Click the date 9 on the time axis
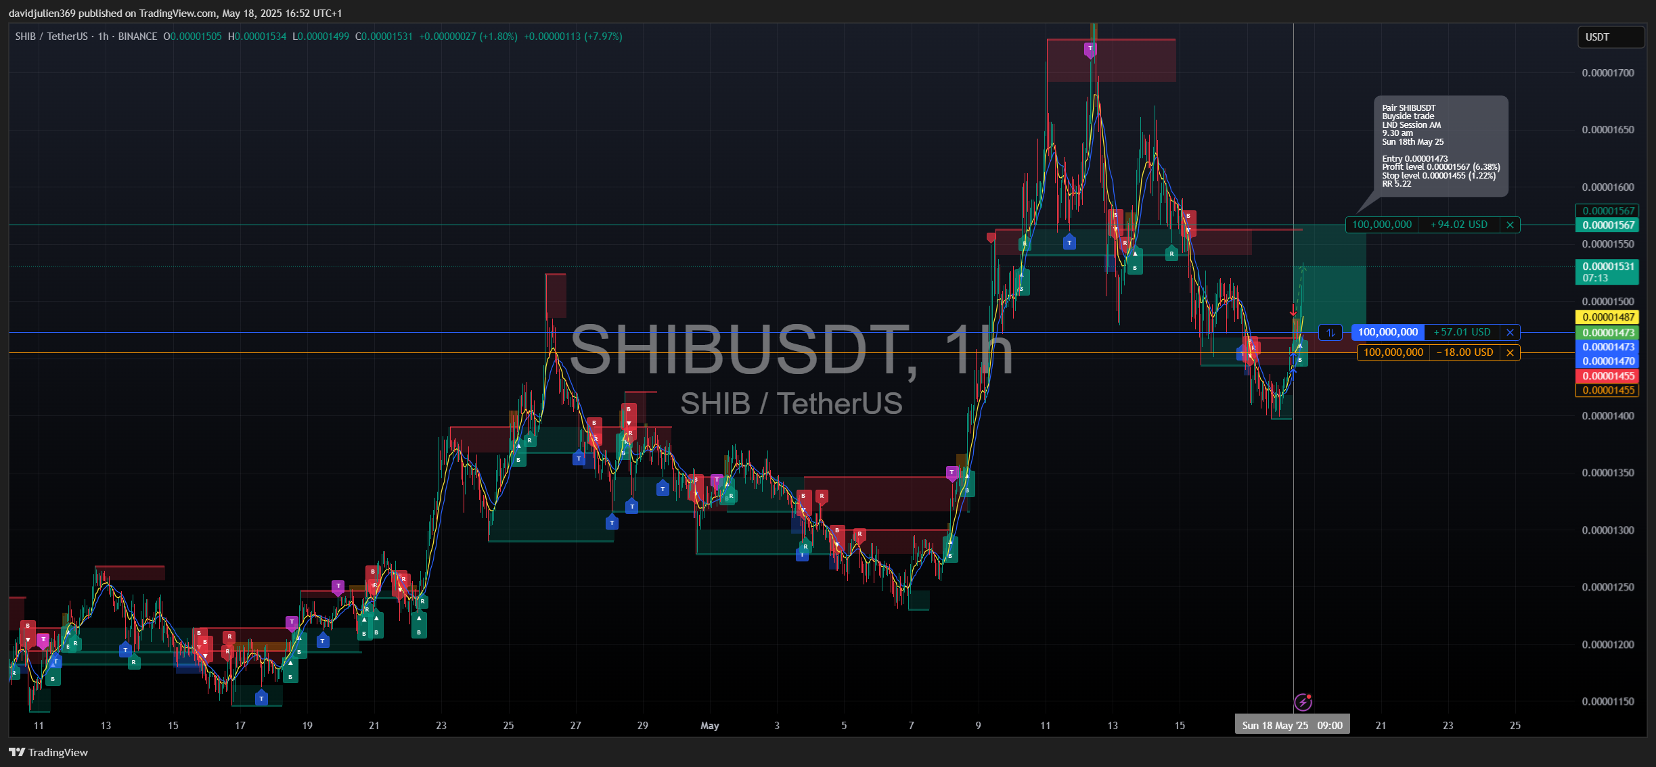Image resolution: width=1656 pixels, height=767 pixels. tap(978, 726)
